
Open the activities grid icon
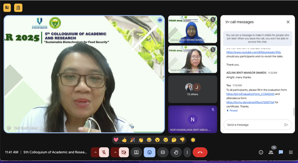(291, 152)
